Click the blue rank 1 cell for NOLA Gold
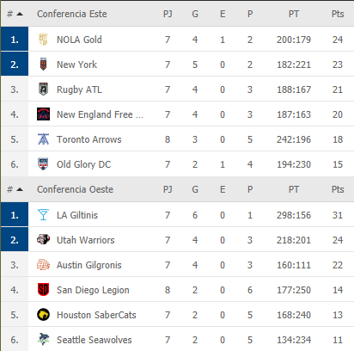The width and height of the screenshot is (354, 351). tap(15, 40)
